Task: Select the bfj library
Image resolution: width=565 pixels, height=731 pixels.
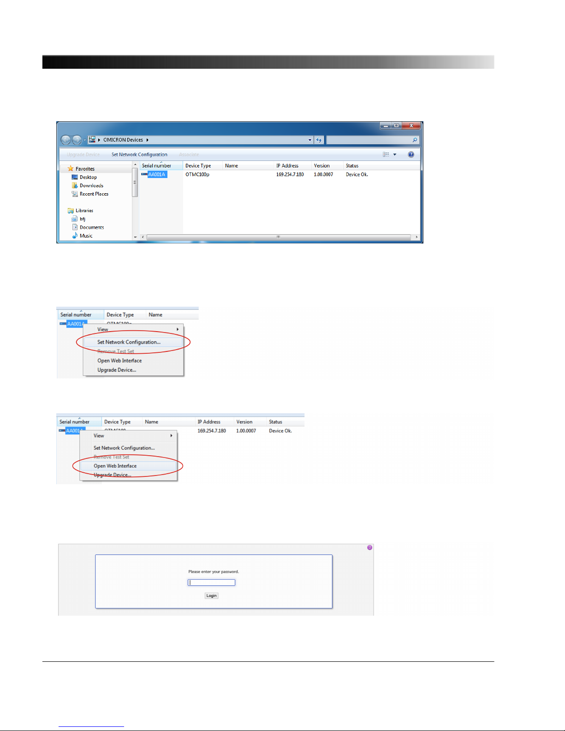Action: pos(83,219)
